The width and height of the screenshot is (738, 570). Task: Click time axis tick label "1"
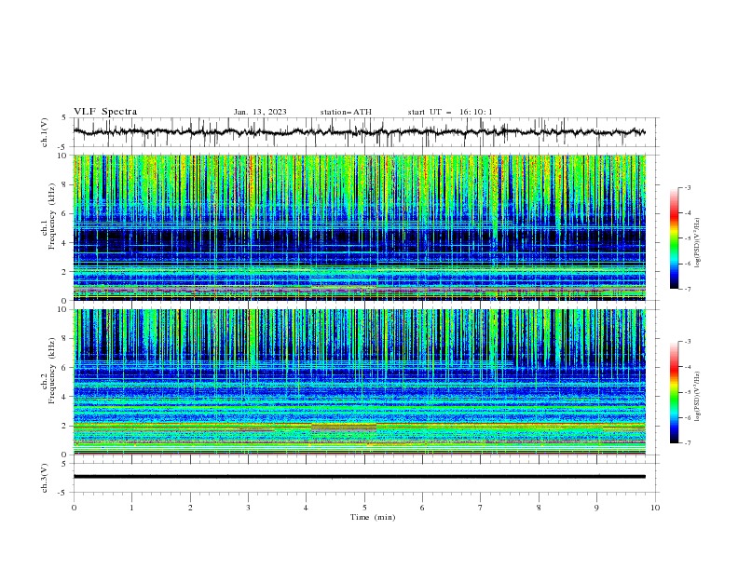[x=131, y=508]
